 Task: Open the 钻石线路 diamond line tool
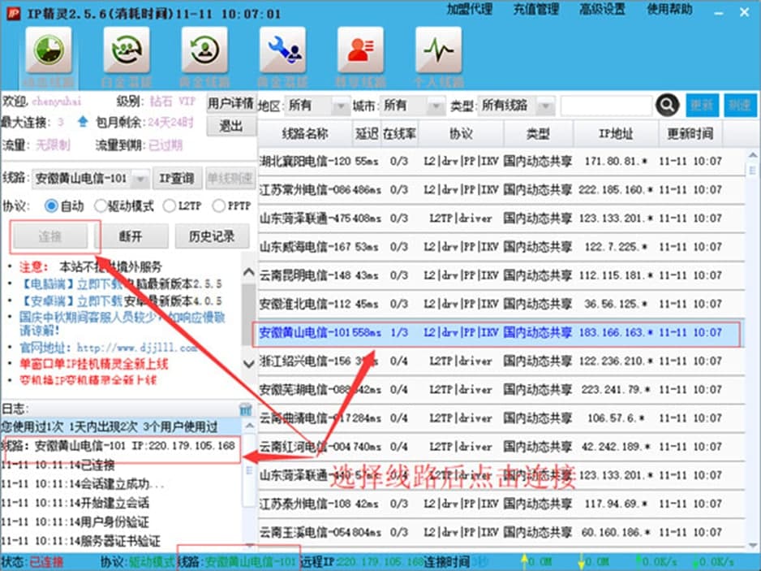(47, 53)
